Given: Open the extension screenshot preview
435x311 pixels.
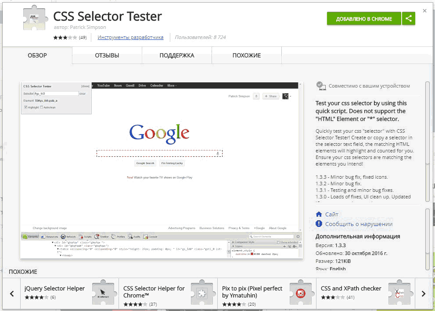Looking at the screenshot, I should tap(162, 170).
